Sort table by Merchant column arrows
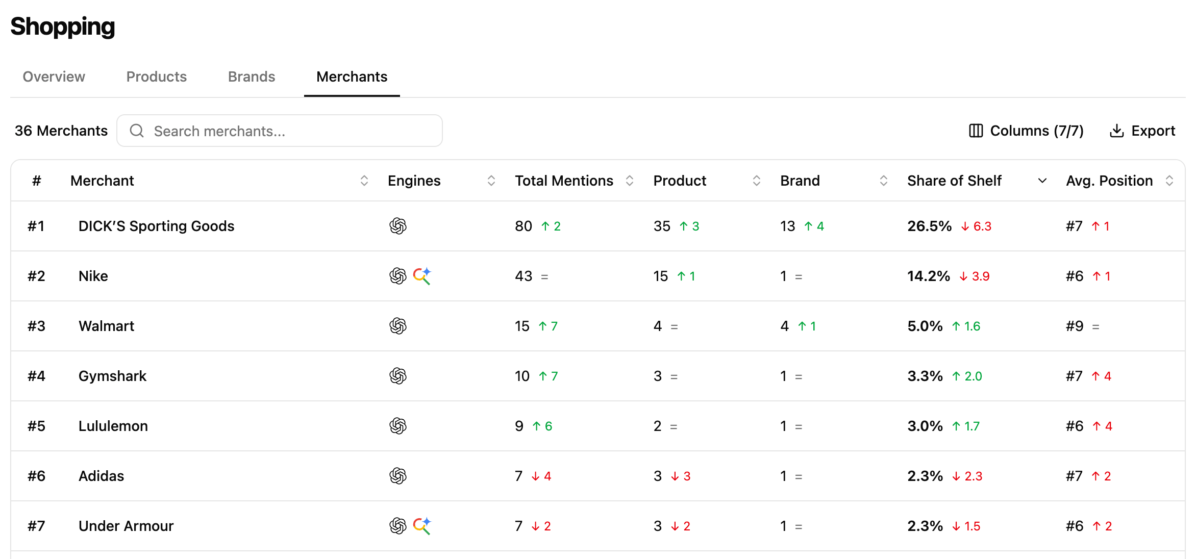The image size is (1196, 559). click(x=364, y=181)
